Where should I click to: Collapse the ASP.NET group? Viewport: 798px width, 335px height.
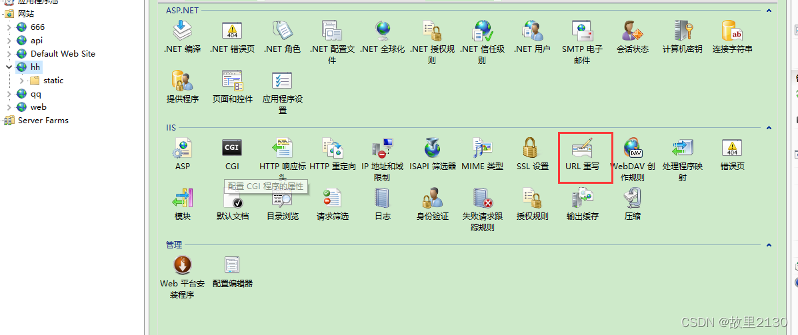pos(769,10)
